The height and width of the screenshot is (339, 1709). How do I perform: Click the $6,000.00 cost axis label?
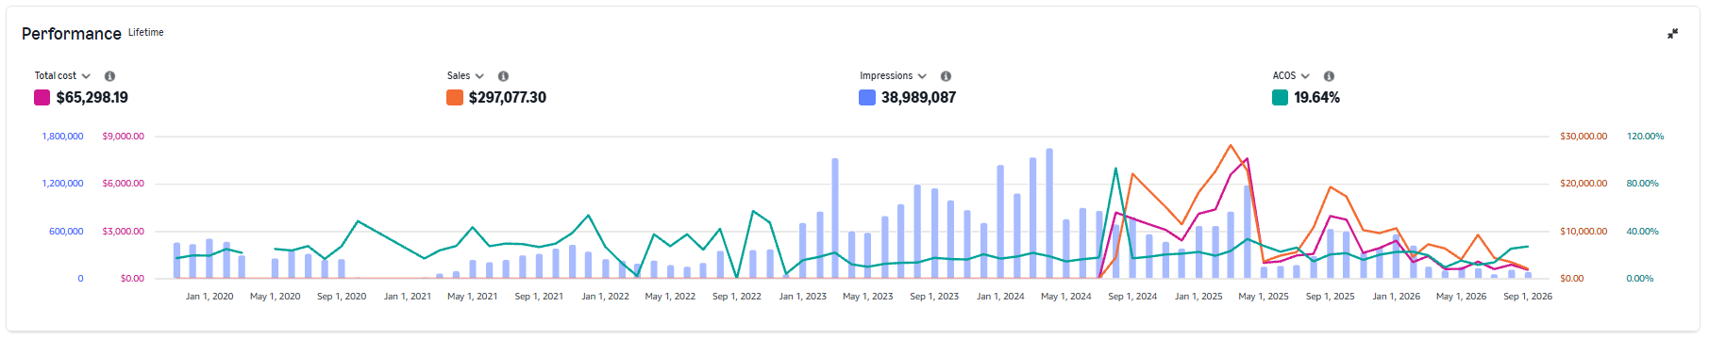(124, 184)
